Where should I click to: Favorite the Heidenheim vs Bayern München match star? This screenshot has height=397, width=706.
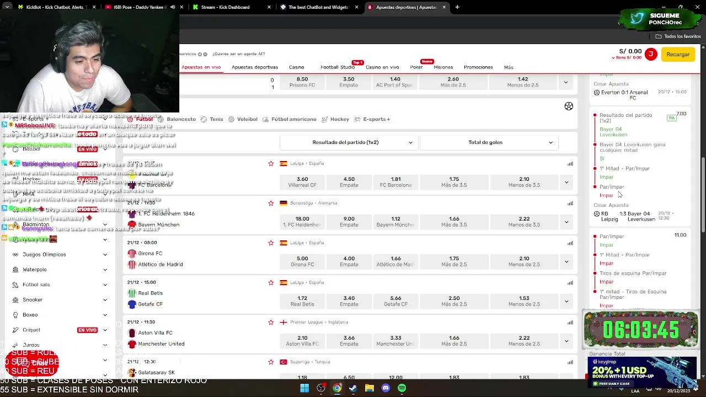[271, 203]
